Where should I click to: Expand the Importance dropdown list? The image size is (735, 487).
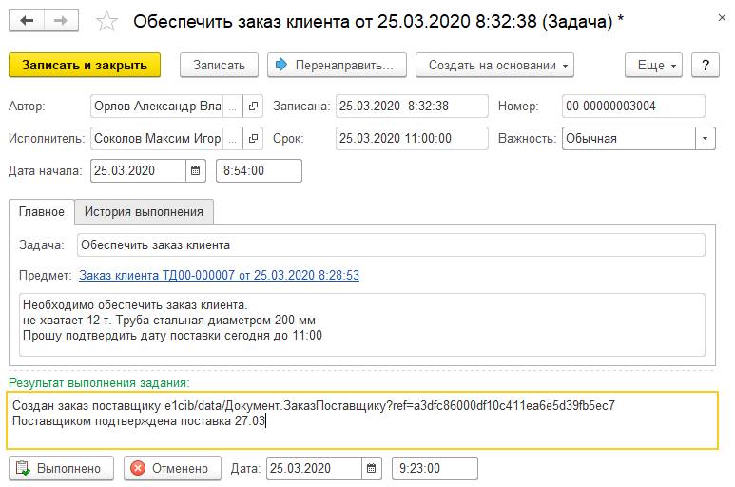coord(705,139)
